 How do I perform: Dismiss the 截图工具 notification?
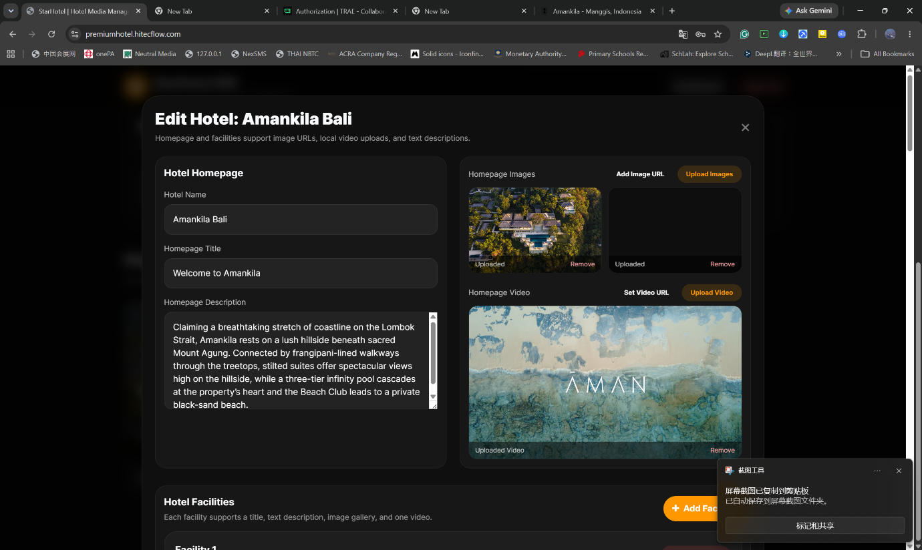(x=899, y=471)
